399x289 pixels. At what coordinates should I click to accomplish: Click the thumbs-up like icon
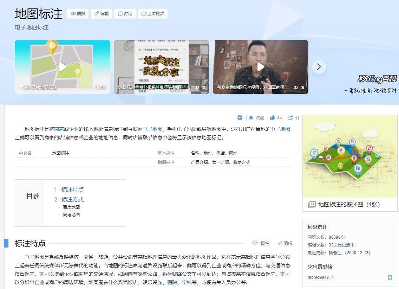point(273,118)
